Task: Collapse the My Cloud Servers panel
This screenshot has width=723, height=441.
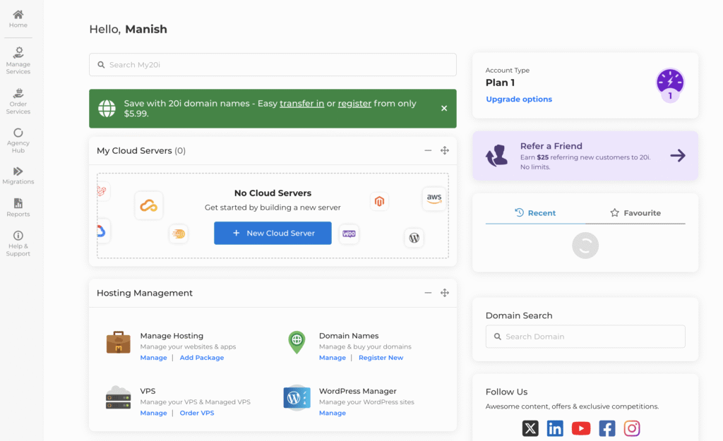Action: [x=428, y=150]
